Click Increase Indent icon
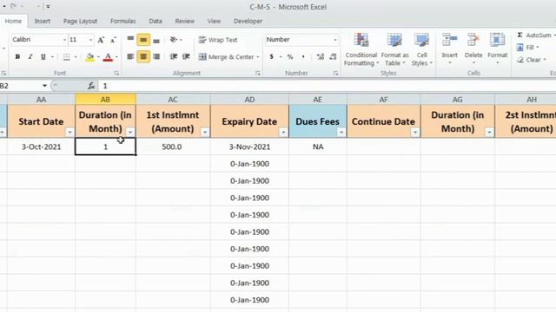This screenshot has width=556, height=312. [x=186, y=56]
